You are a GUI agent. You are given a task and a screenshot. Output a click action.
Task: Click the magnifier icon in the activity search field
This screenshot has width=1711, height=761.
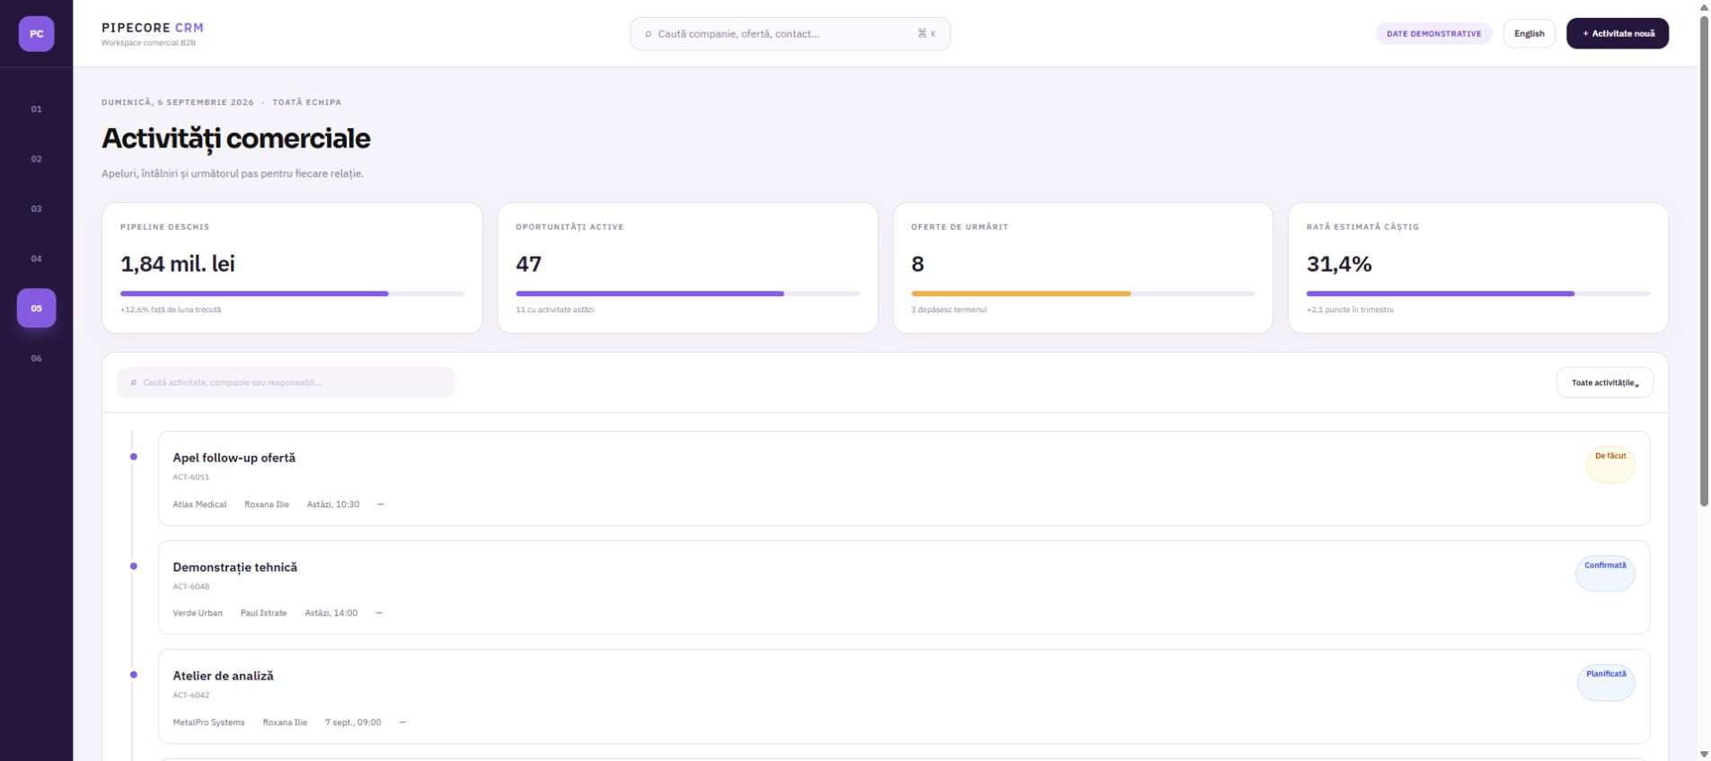tap(134, 382)
